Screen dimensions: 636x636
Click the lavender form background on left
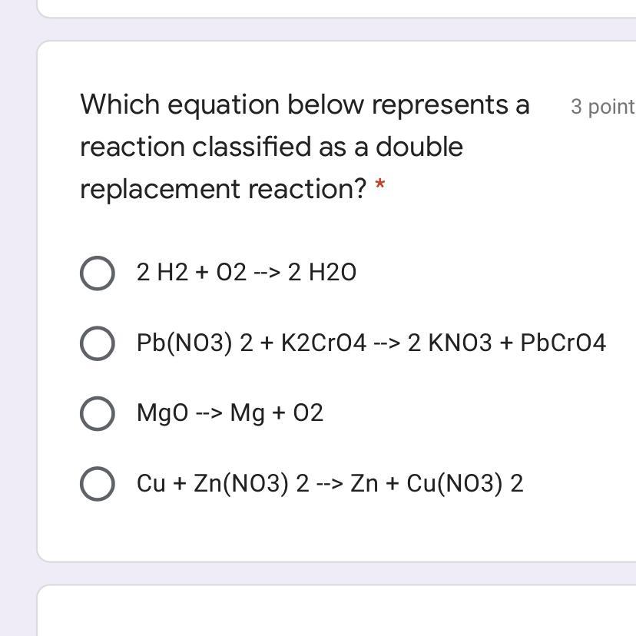coord(17,307)
